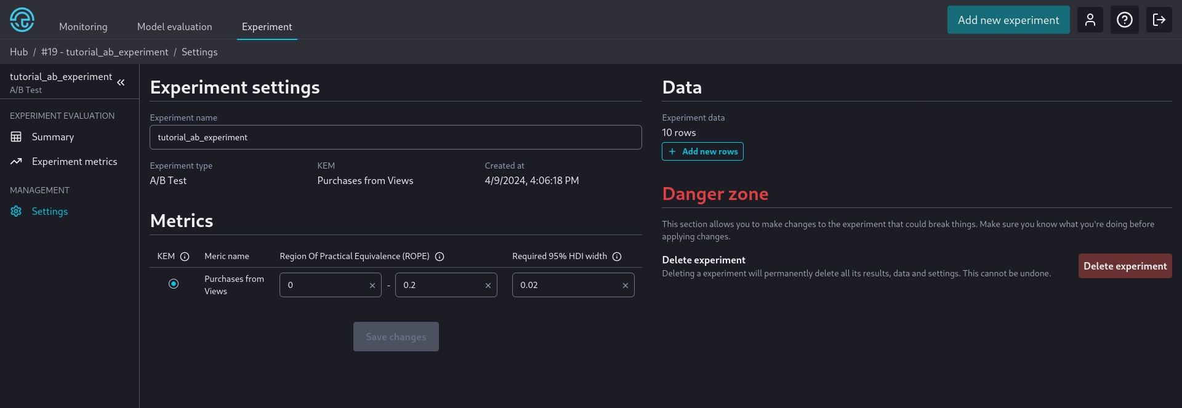Click the app logo in top-left corner
The height and width of the screenshot is (408, 1182).
(x=22, y=20)
